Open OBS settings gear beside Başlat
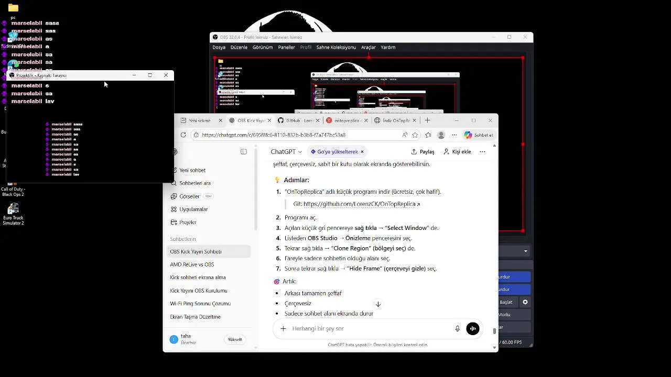 click(525, 302)
